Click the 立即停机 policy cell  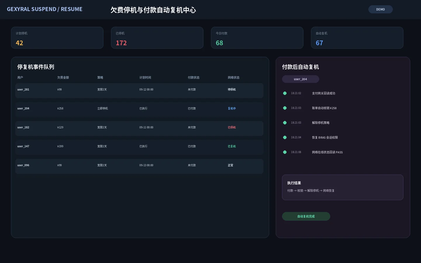(103, 108)
